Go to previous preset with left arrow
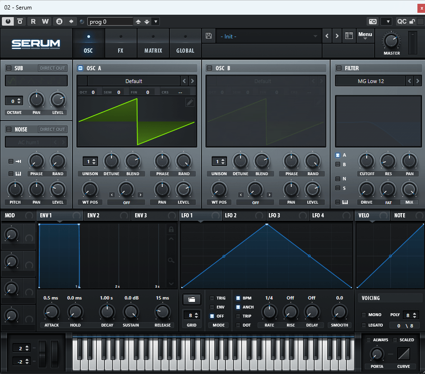 point(327,36)
